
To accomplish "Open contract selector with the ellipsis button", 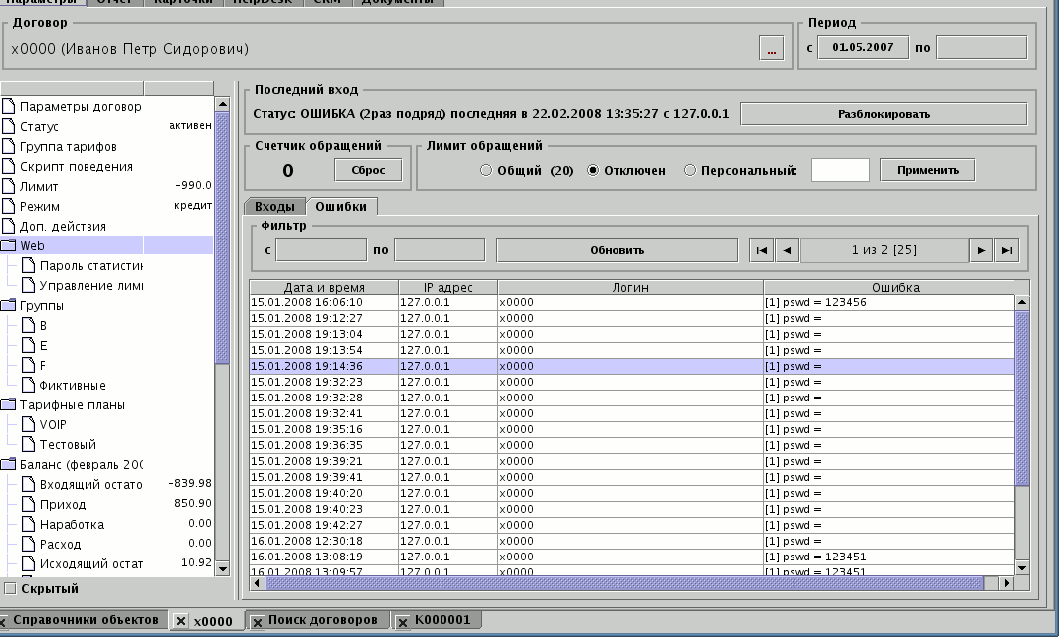I will tap(771, 49).
